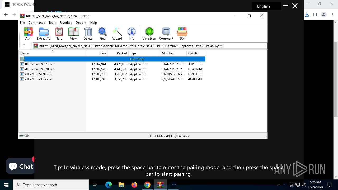Screen dimensions: 338x190
Task: Select ATLANTIS MINI.exe file
Action: [112, 74]
